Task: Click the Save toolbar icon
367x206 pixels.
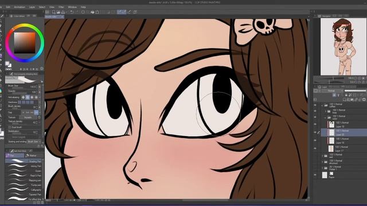Action: 63,12
